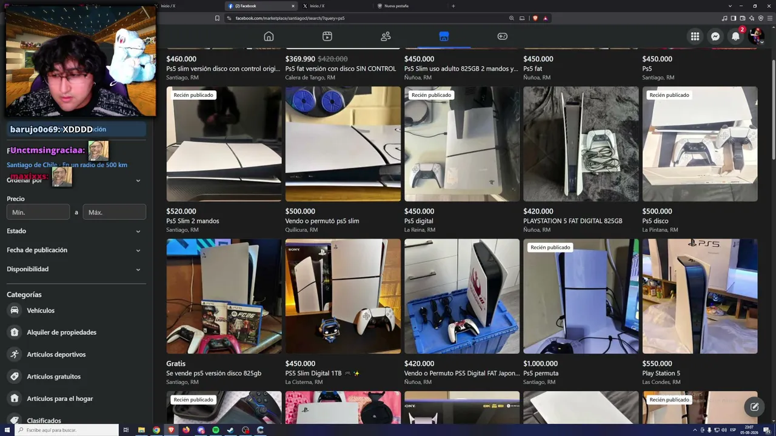Open the Vehículos category link
Viewport: 776px width, 436px height.
[x=41, y=311]
